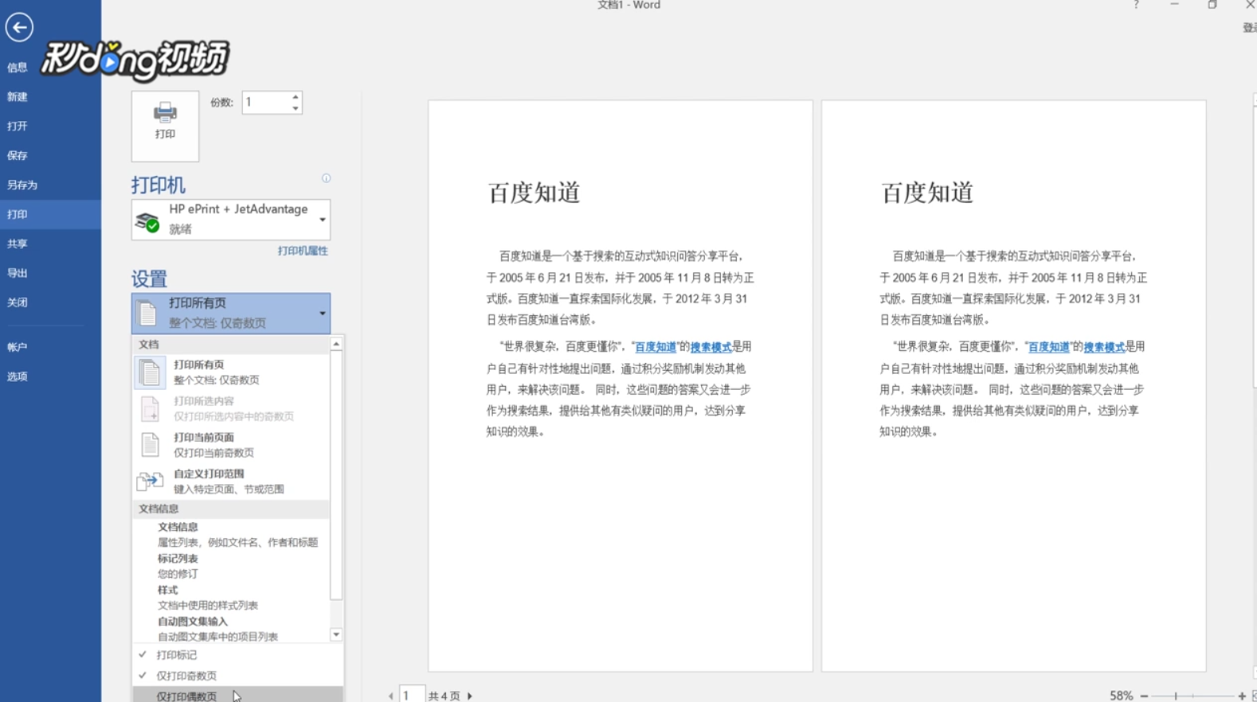Zoom in preview with plus button
The height and width of the screenshot is (702, 1257).
point(1242,696)
